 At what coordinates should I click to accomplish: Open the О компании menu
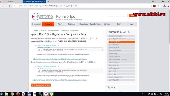37,24
